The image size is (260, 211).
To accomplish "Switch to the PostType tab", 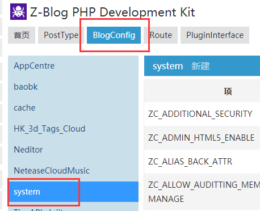I will [x=61, y=35].
